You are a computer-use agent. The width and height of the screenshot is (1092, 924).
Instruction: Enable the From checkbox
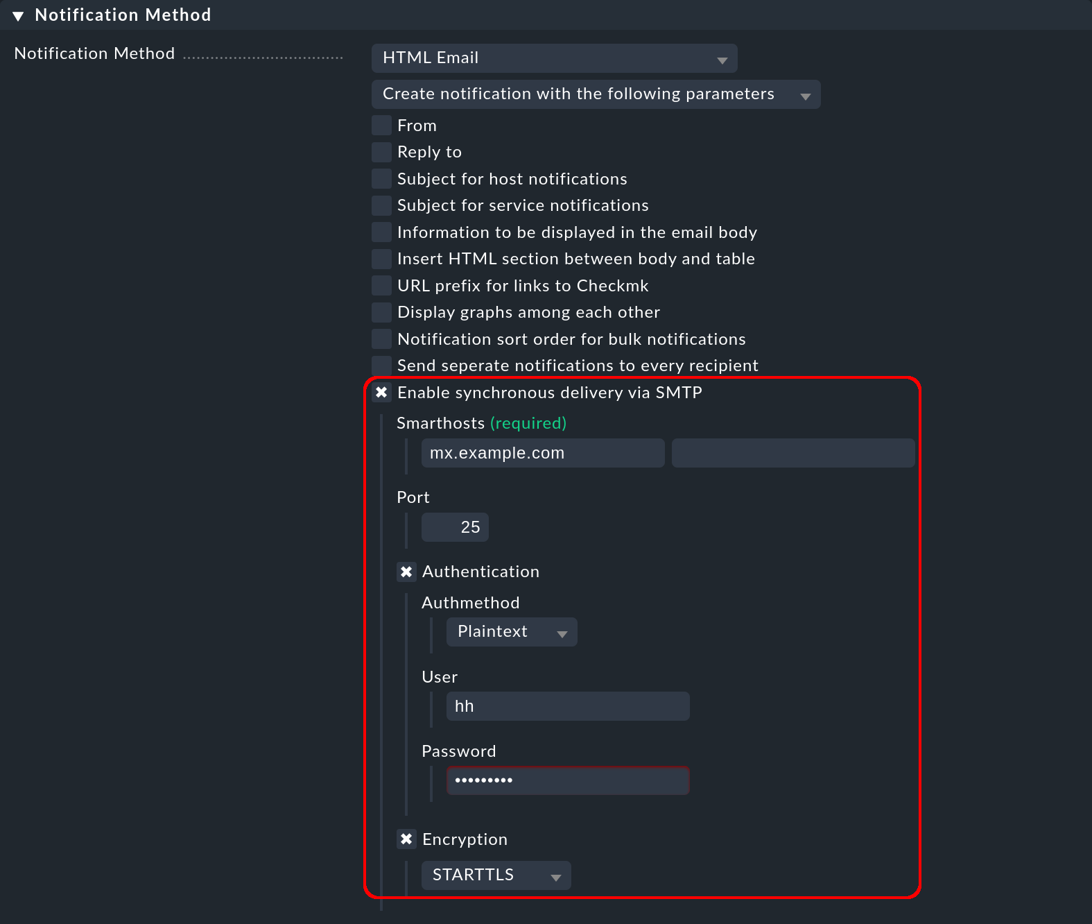381,126
